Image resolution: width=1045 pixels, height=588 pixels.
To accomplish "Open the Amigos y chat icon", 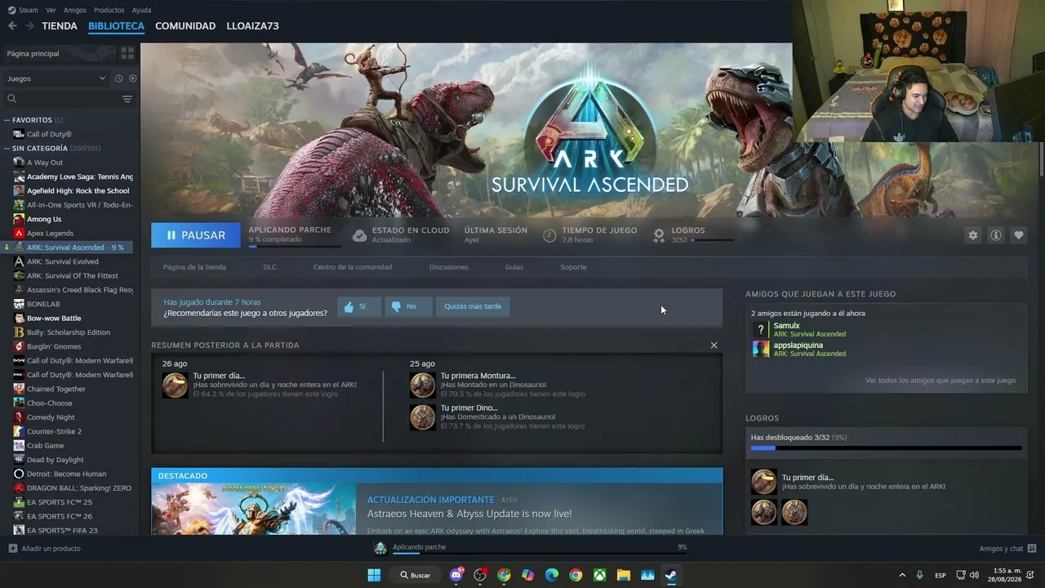I will [1032, 548].
